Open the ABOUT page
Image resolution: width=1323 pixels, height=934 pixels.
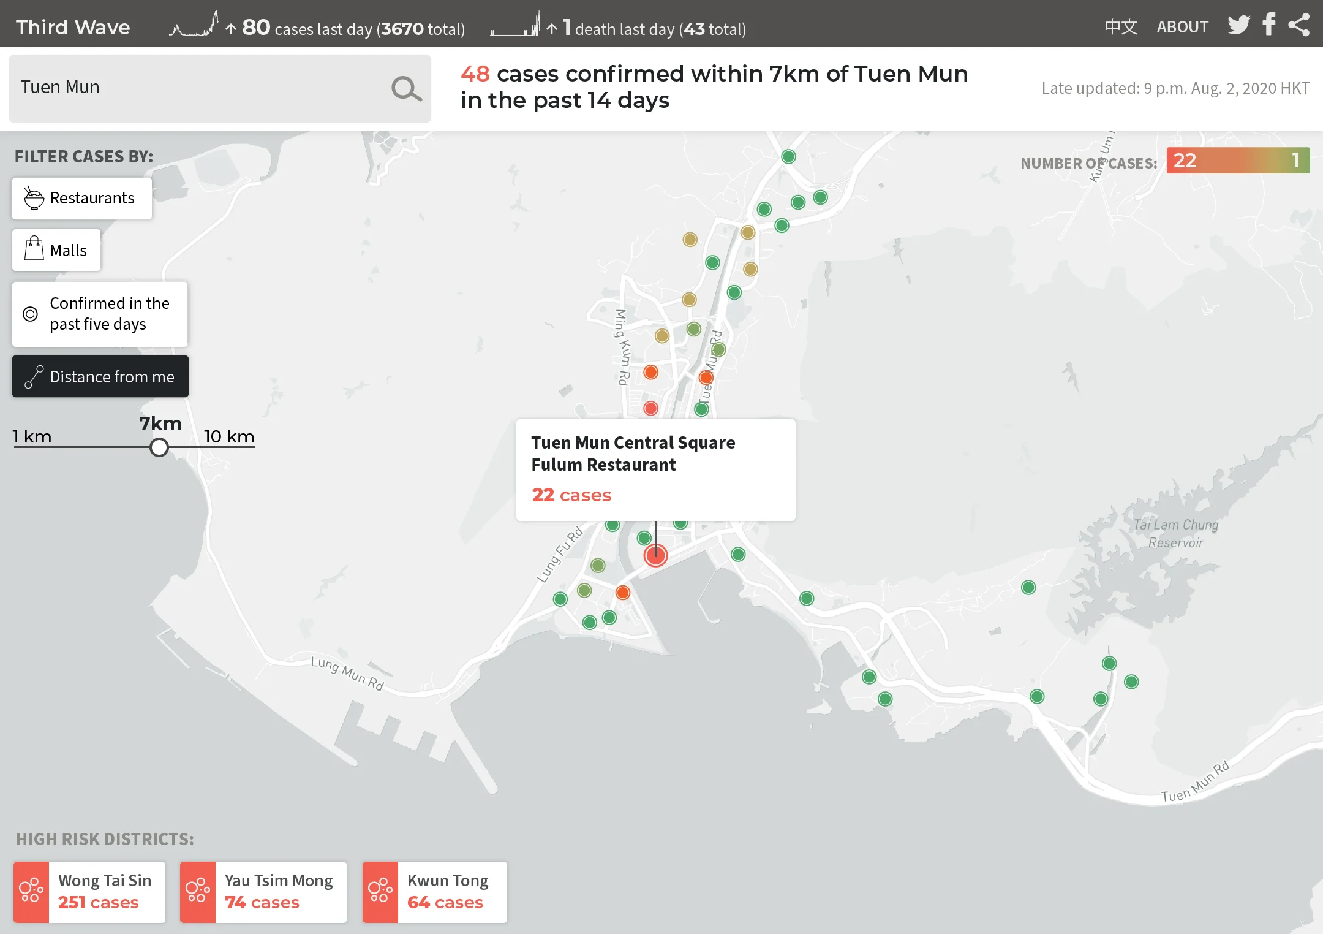1182,27
